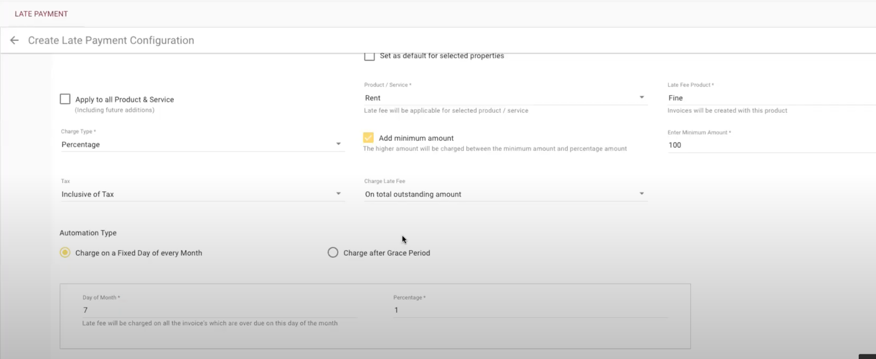Click the back arrow beside the page title
The image size is (876, 359).
click(15, 40)
